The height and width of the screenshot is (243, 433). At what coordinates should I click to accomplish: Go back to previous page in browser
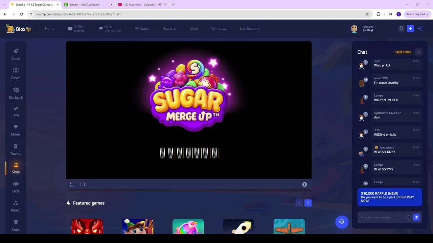pyautogui.click(x=5, y=14)
